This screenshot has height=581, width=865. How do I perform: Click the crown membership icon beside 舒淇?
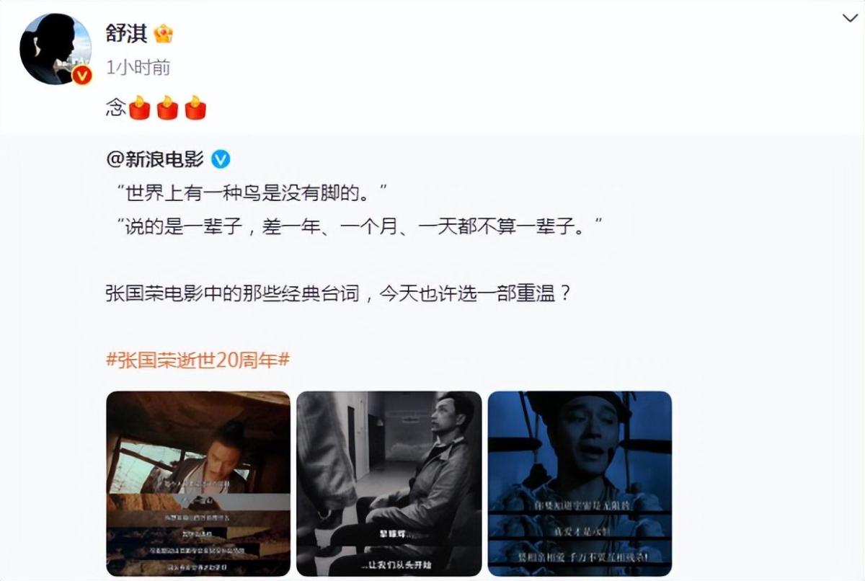(x=164, y=33)
